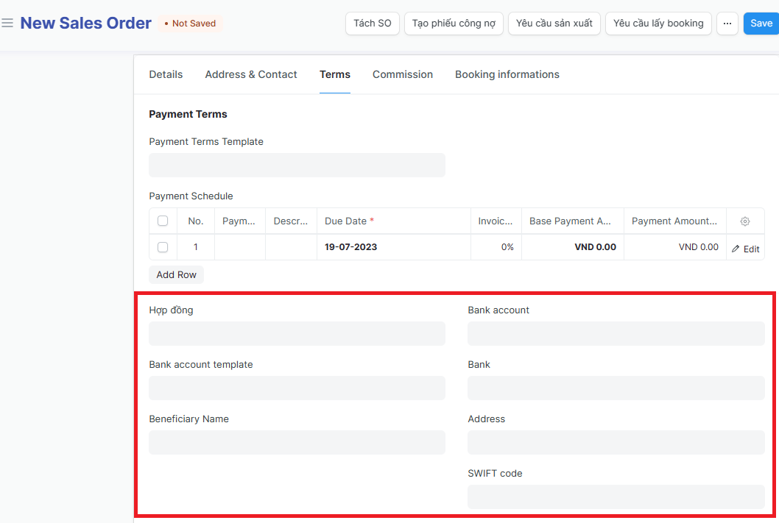The height and width of the screenshot is (523, 779).
Task: Open payment schedule table settings gear
Action: tap(745, 221)
